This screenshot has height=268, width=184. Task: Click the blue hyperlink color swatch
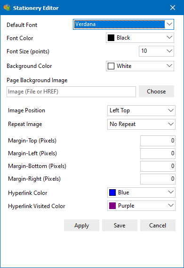(x=112, y=193)
